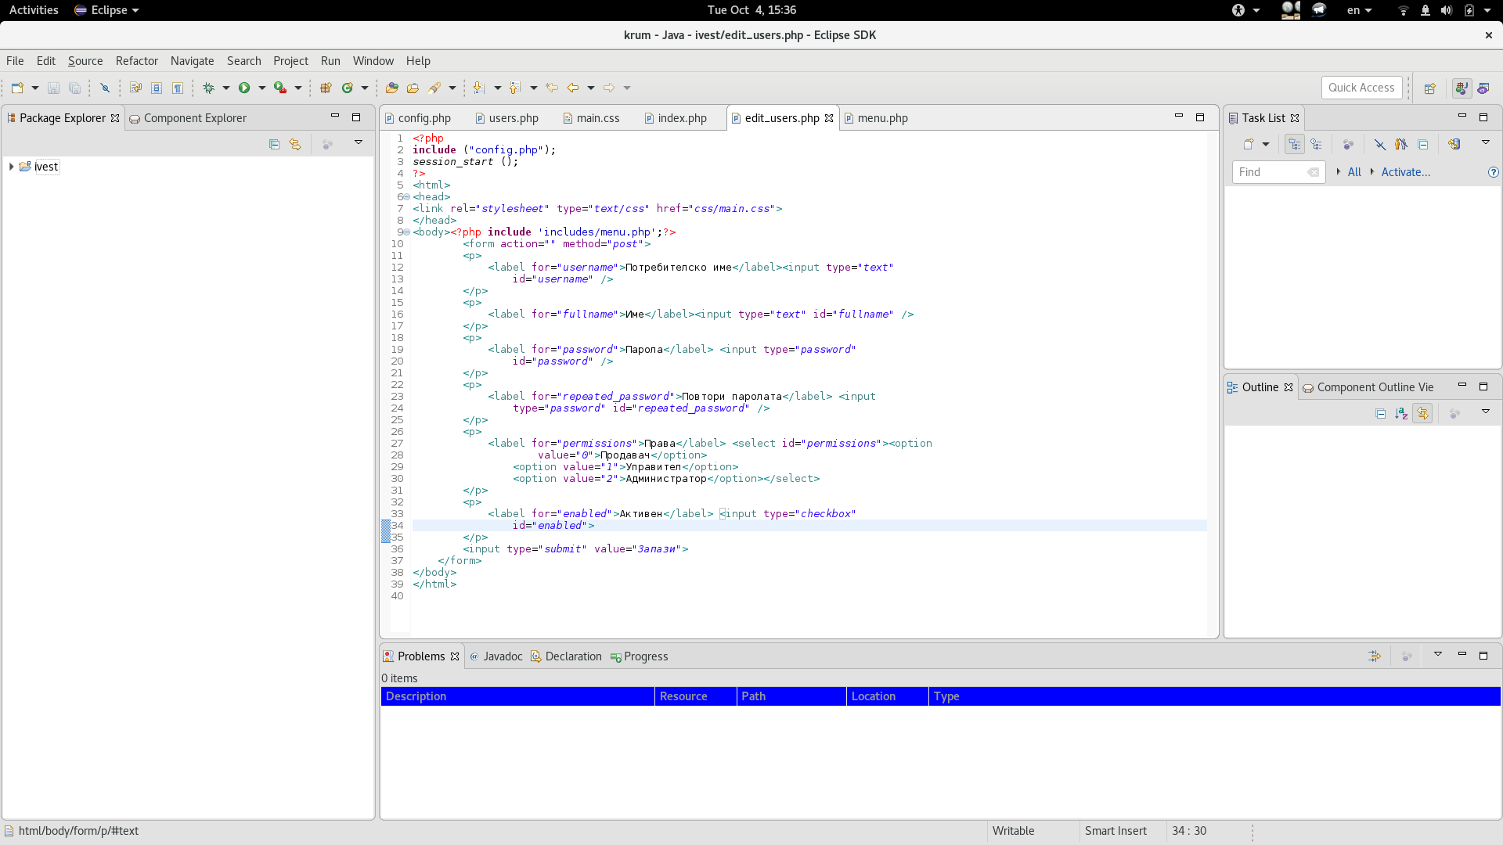The width and height of the screenshot is (1503, 845).
Task: Click the Description column header in Problems
Action: (x=517, y=696)
